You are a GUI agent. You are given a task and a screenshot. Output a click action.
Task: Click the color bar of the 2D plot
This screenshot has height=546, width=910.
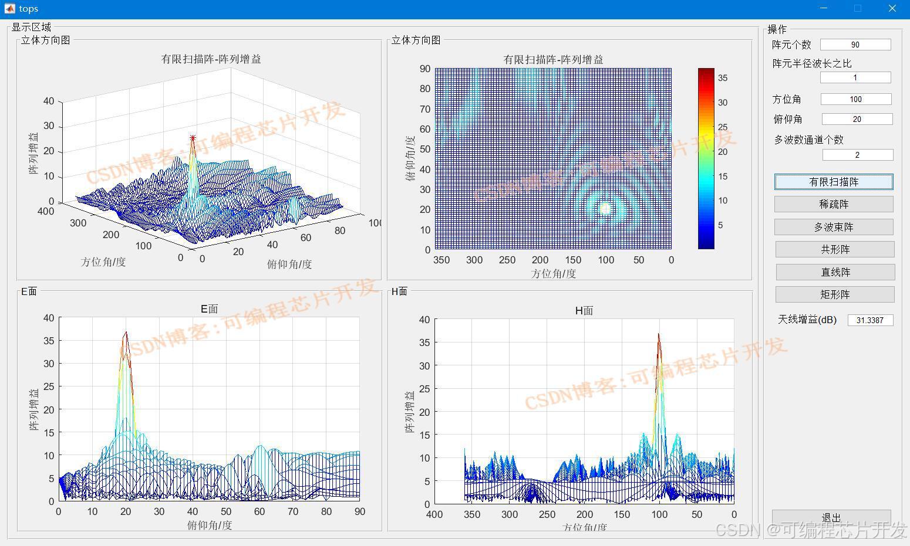(x=706, y=158)
